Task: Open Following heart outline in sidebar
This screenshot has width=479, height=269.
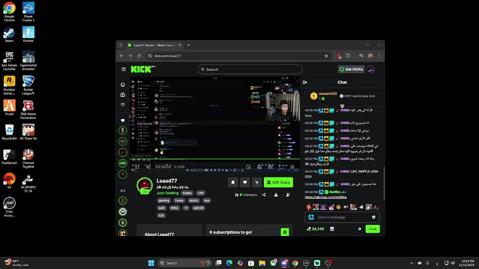Action: coord(123,105)
